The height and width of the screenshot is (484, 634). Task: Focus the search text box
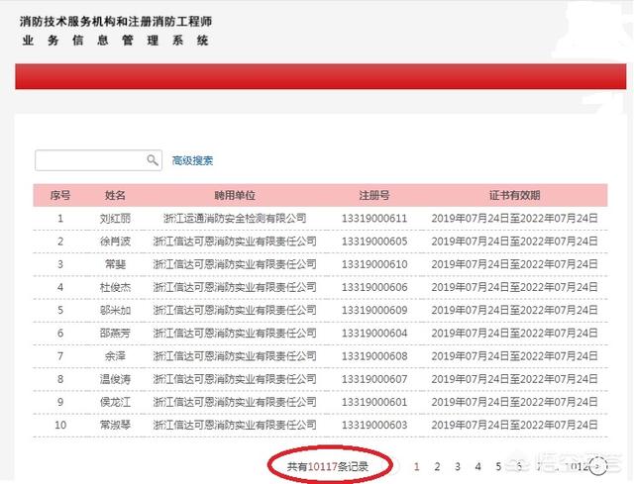click(98, 160)
